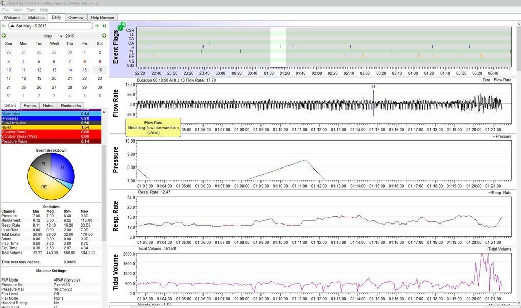Open the Overview tab
Image resolution: width=521 pixels, height=308 pixels.
pyautogui.click(x=76, y=17)
